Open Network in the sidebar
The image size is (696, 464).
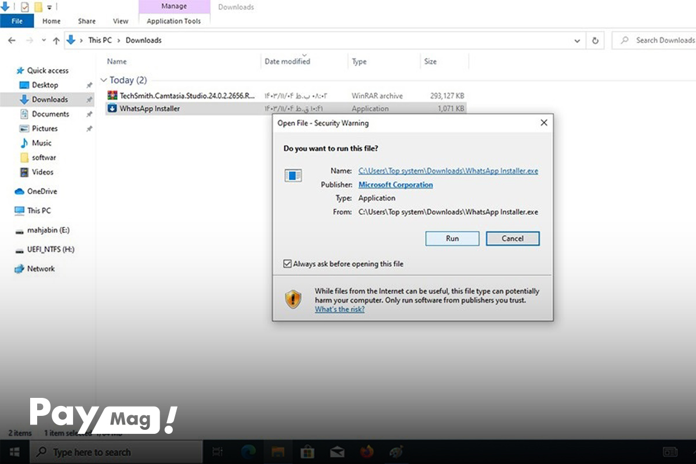coord(41,269)
